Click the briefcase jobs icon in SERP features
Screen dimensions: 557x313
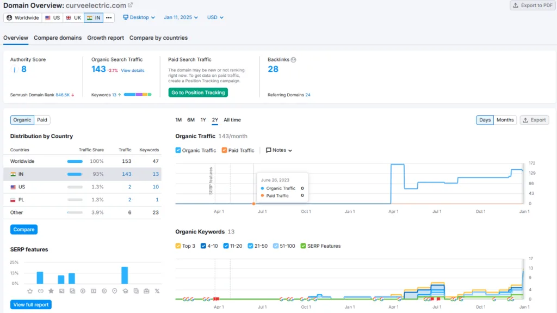pyautogui.click(x=146, y=291)
